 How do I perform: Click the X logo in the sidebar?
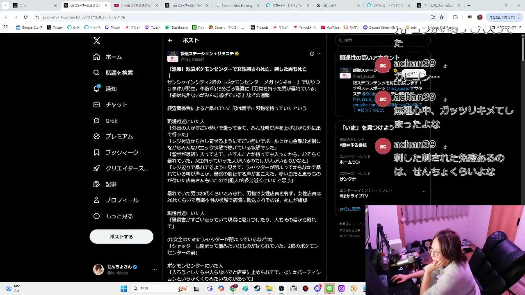pos(97,41)
